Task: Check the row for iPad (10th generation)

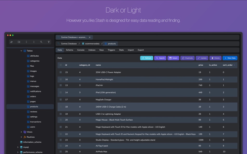Action: click(x=61, y=92)
